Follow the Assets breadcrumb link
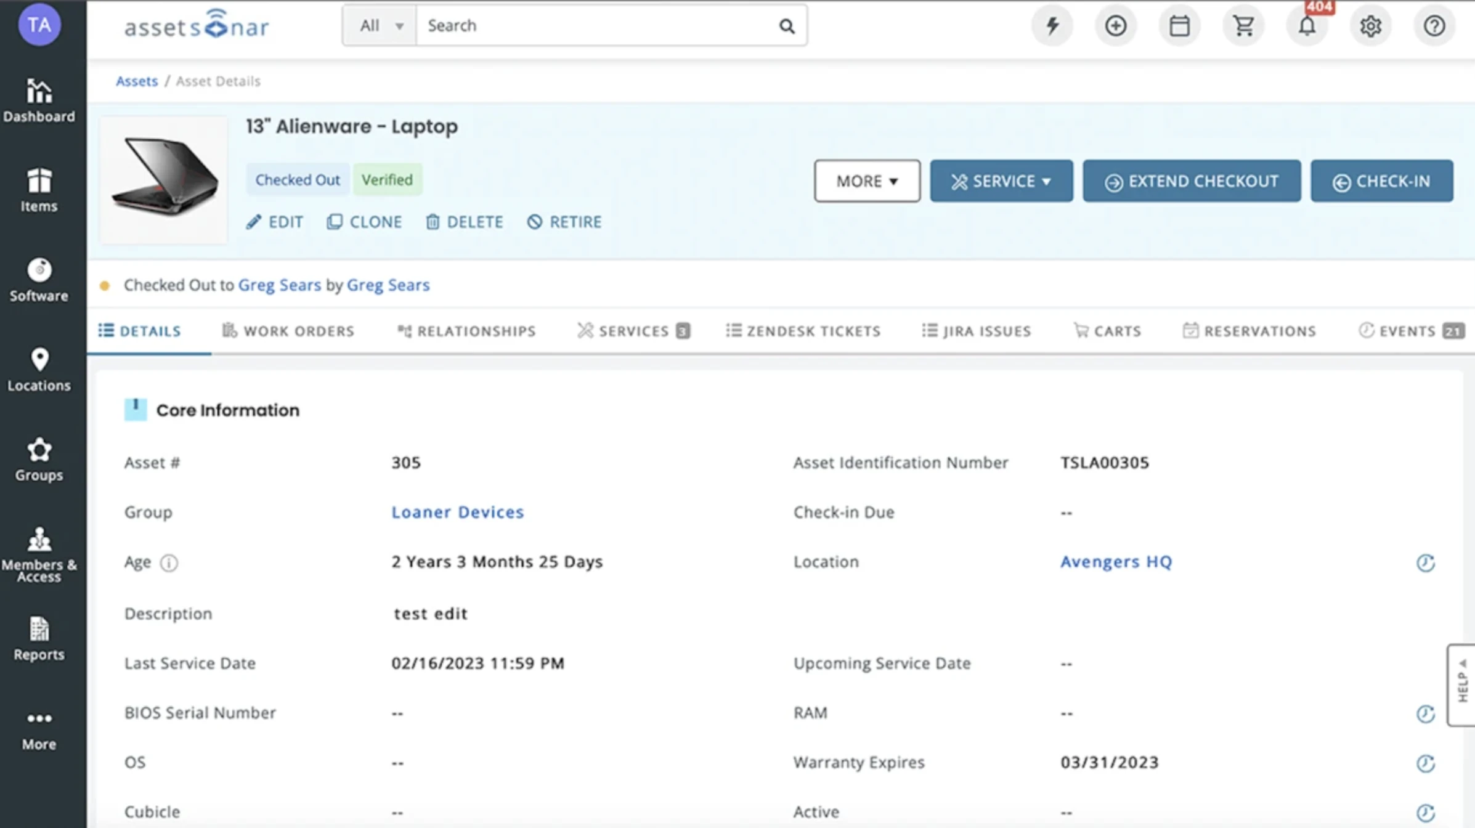This screenshot has height=828, width=1475. 137,81
